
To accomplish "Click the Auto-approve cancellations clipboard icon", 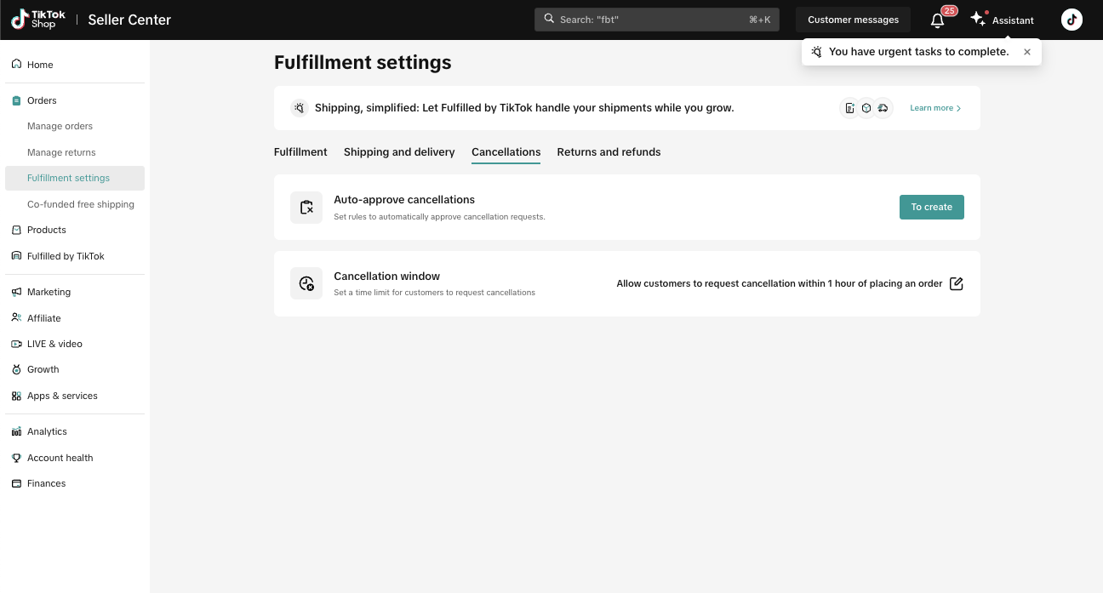I will point(306,208).
